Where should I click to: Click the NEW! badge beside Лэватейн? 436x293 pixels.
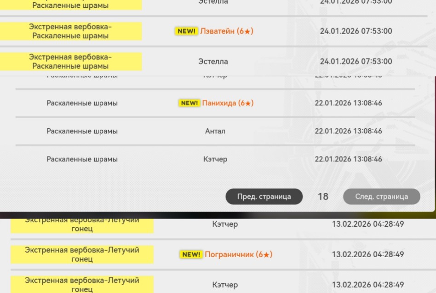click(x=186, y=31)
